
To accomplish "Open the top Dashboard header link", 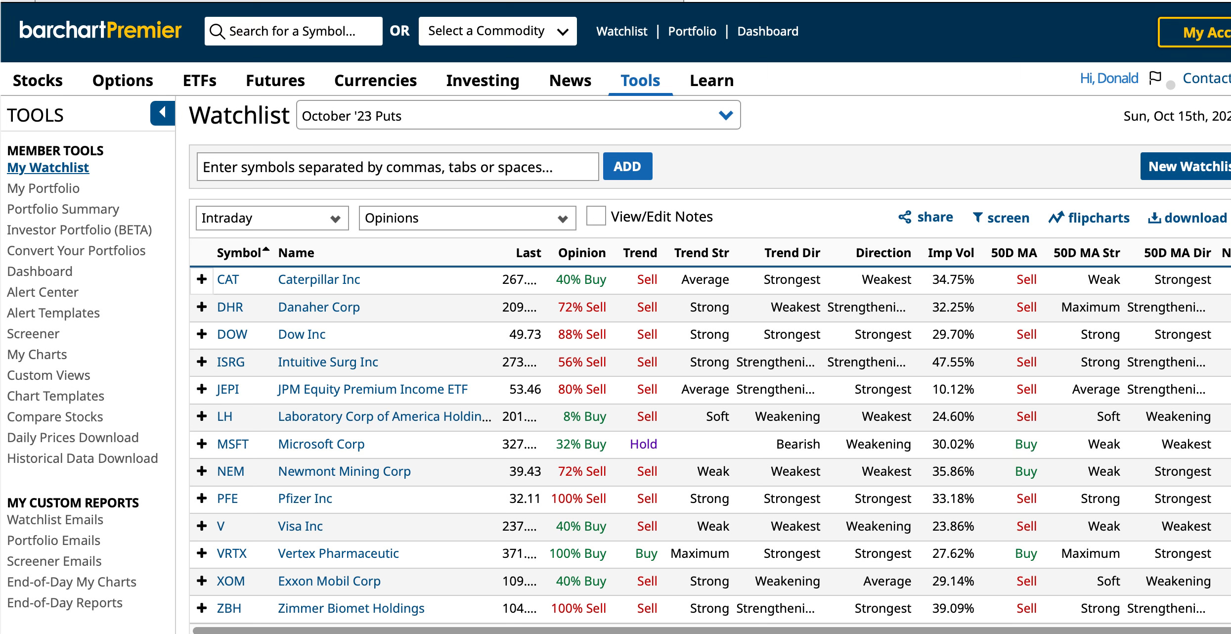I will [768, 31].
